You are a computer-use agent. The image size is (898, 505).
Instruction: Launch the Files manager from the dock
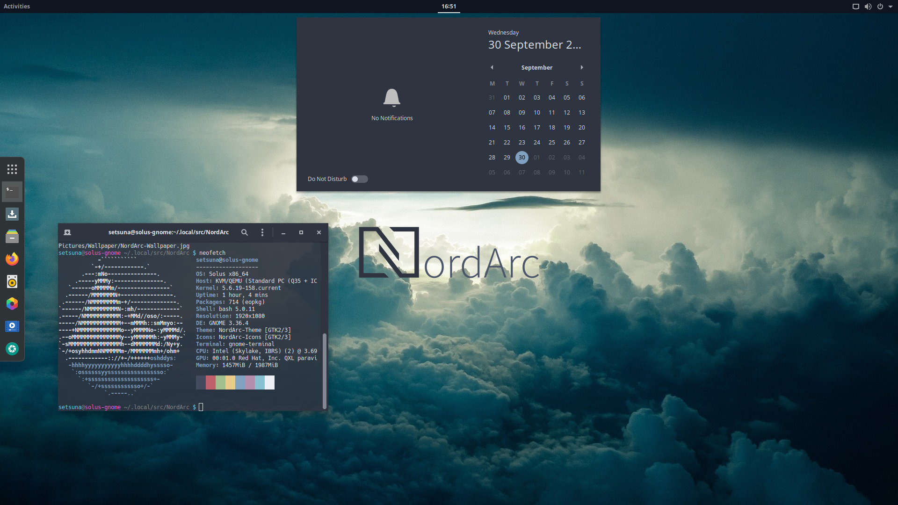tap(12, 237)
